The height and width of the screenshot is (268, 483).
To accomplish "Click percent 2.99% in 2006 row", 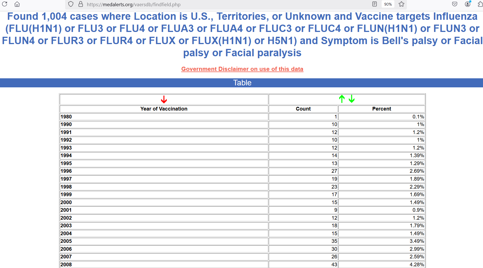I will click(417, 249).
